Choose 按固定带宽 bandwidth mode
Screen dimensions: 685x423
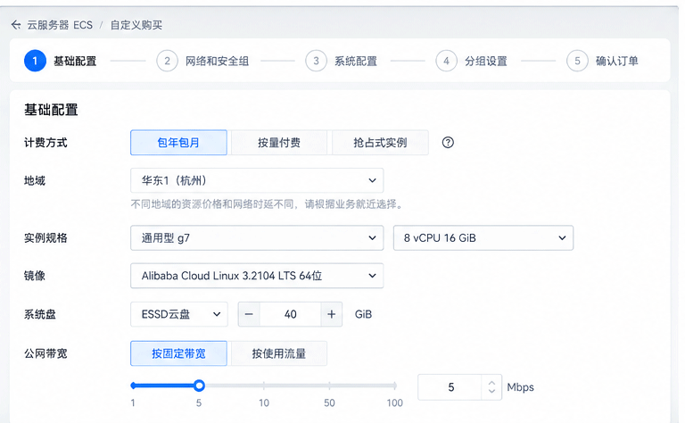pos(178,353)
